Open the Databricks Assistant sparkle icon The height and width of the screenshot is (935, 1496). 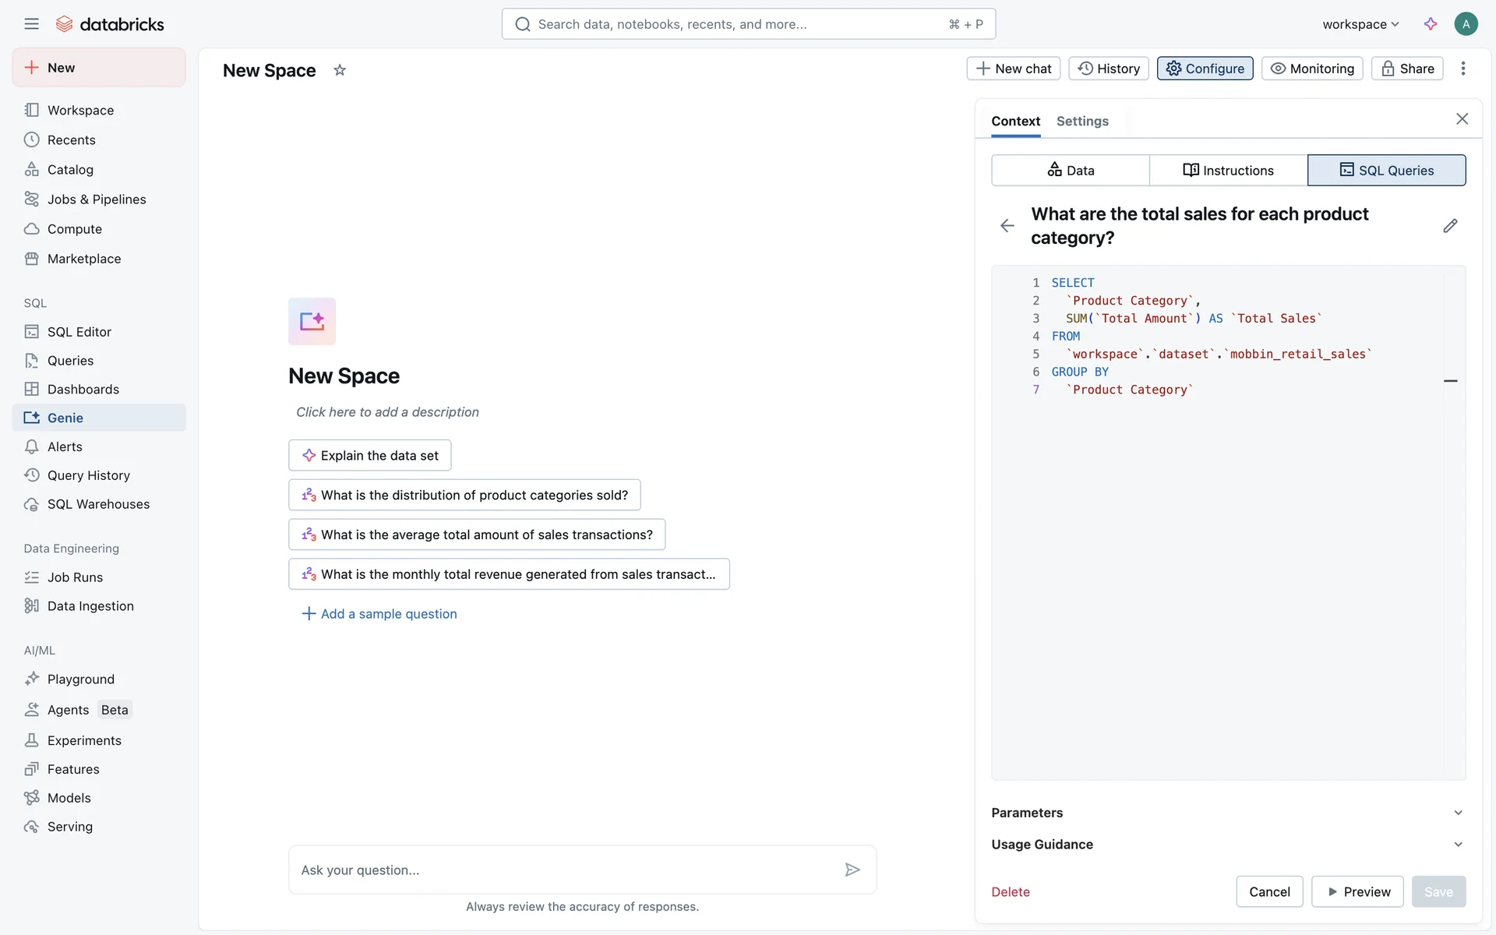[x=1431, y=24]
